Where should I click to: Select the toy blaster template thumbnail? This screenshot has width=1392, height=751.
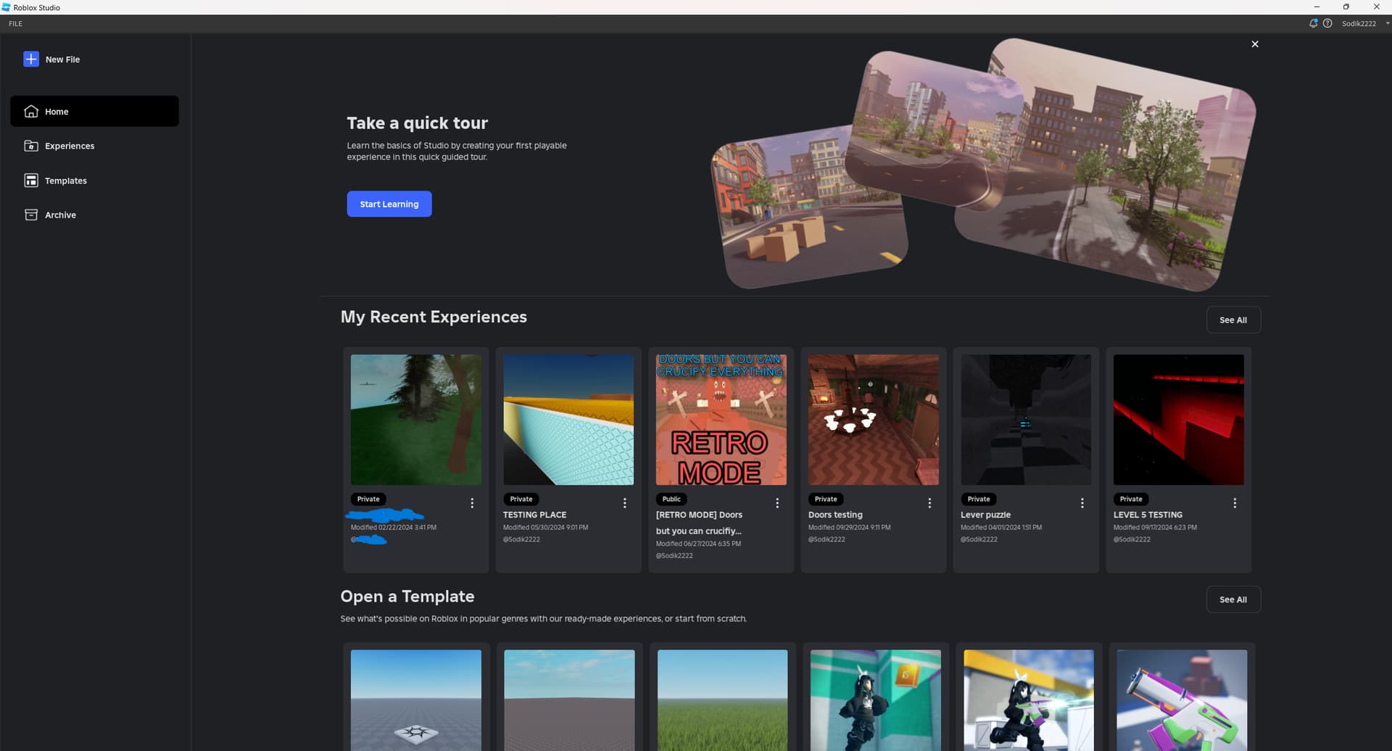tap(1182, 700)
